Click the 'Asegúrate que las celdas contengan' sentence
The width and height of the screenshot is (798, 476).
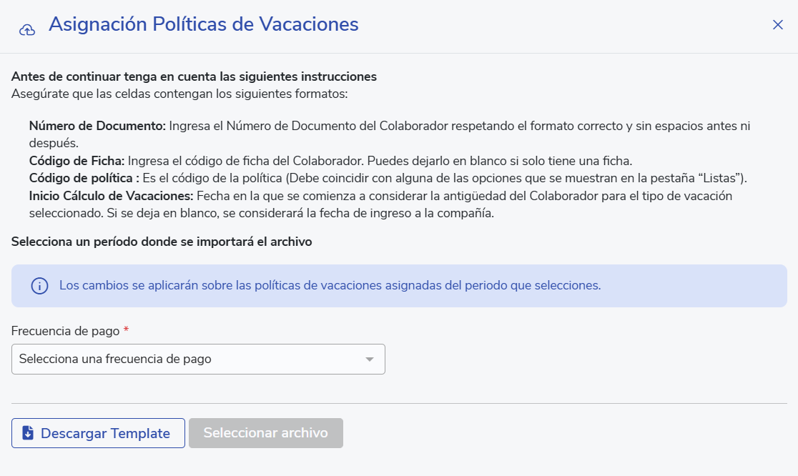click(x=179, y=94)
